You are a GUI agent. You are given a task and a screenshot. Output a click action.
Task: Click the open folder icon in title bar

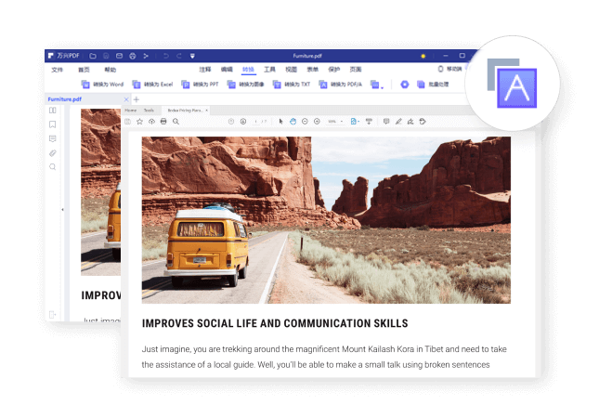coord(92,56)
